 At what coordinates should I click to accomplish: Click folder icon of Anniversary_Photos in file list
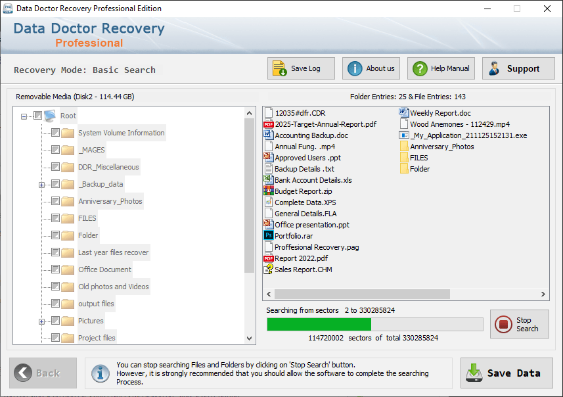[x=404, y=146]
